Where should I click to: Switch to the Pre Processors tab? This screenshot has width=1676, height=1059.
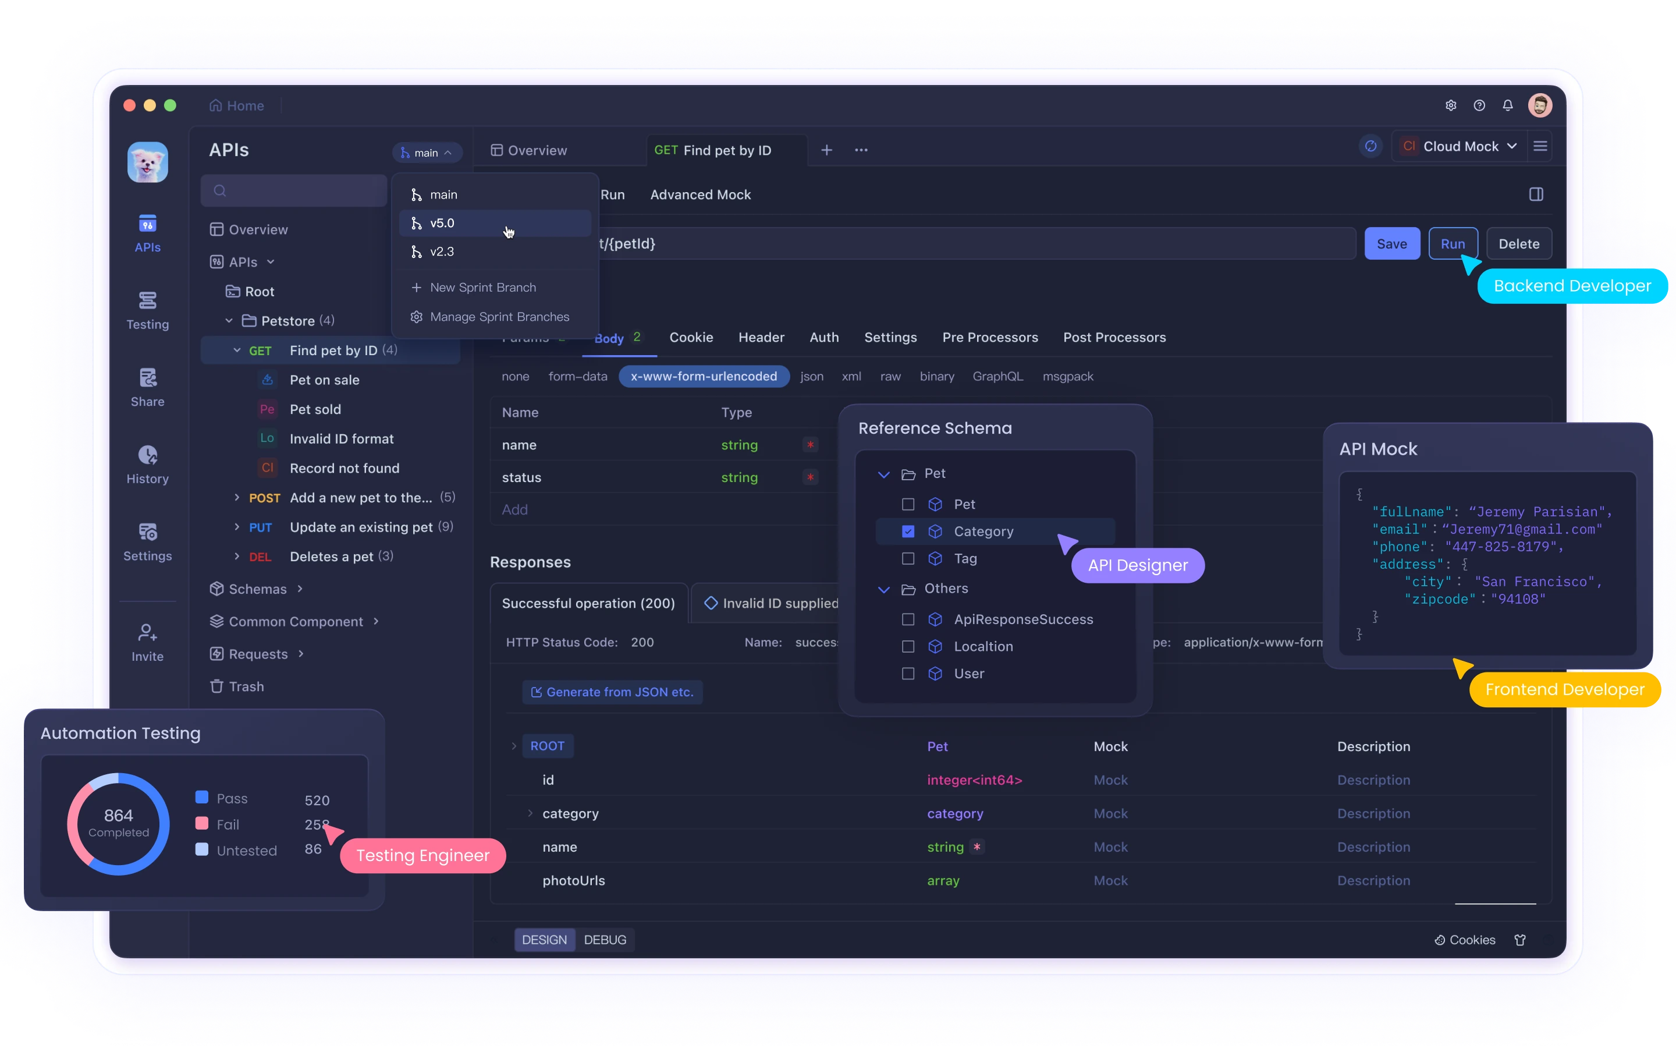(990, 337)
